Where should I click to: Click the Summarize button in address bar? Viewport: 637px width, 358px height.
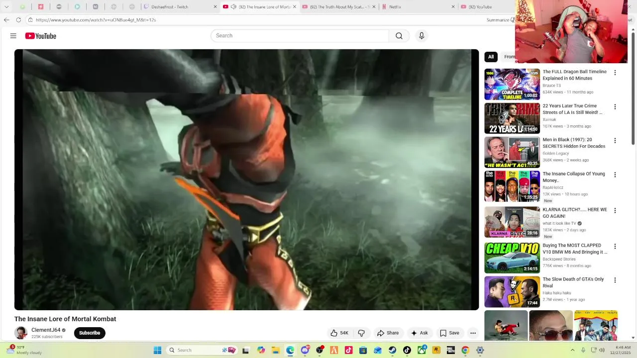point(500,20)
